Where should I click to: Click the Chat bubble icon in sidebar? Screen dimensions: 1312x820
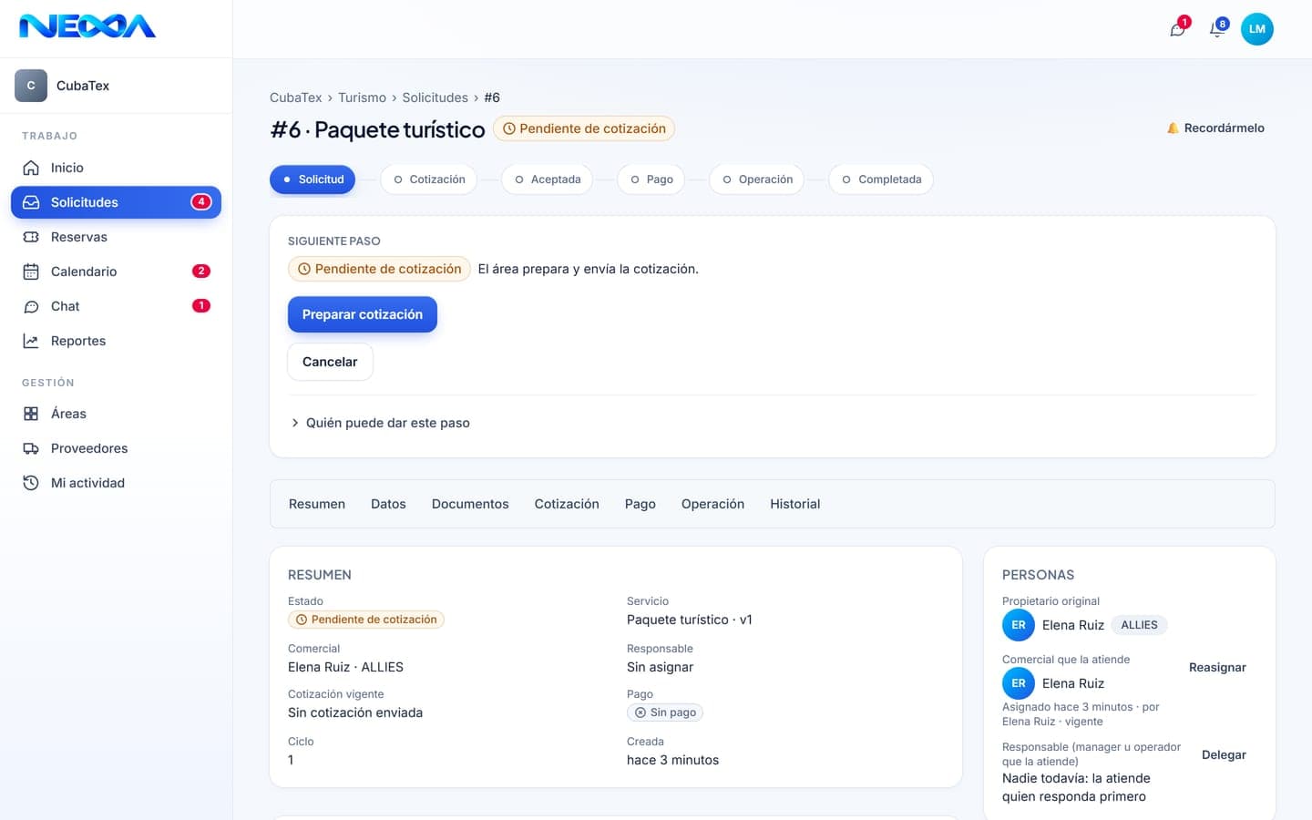[31, 306]
